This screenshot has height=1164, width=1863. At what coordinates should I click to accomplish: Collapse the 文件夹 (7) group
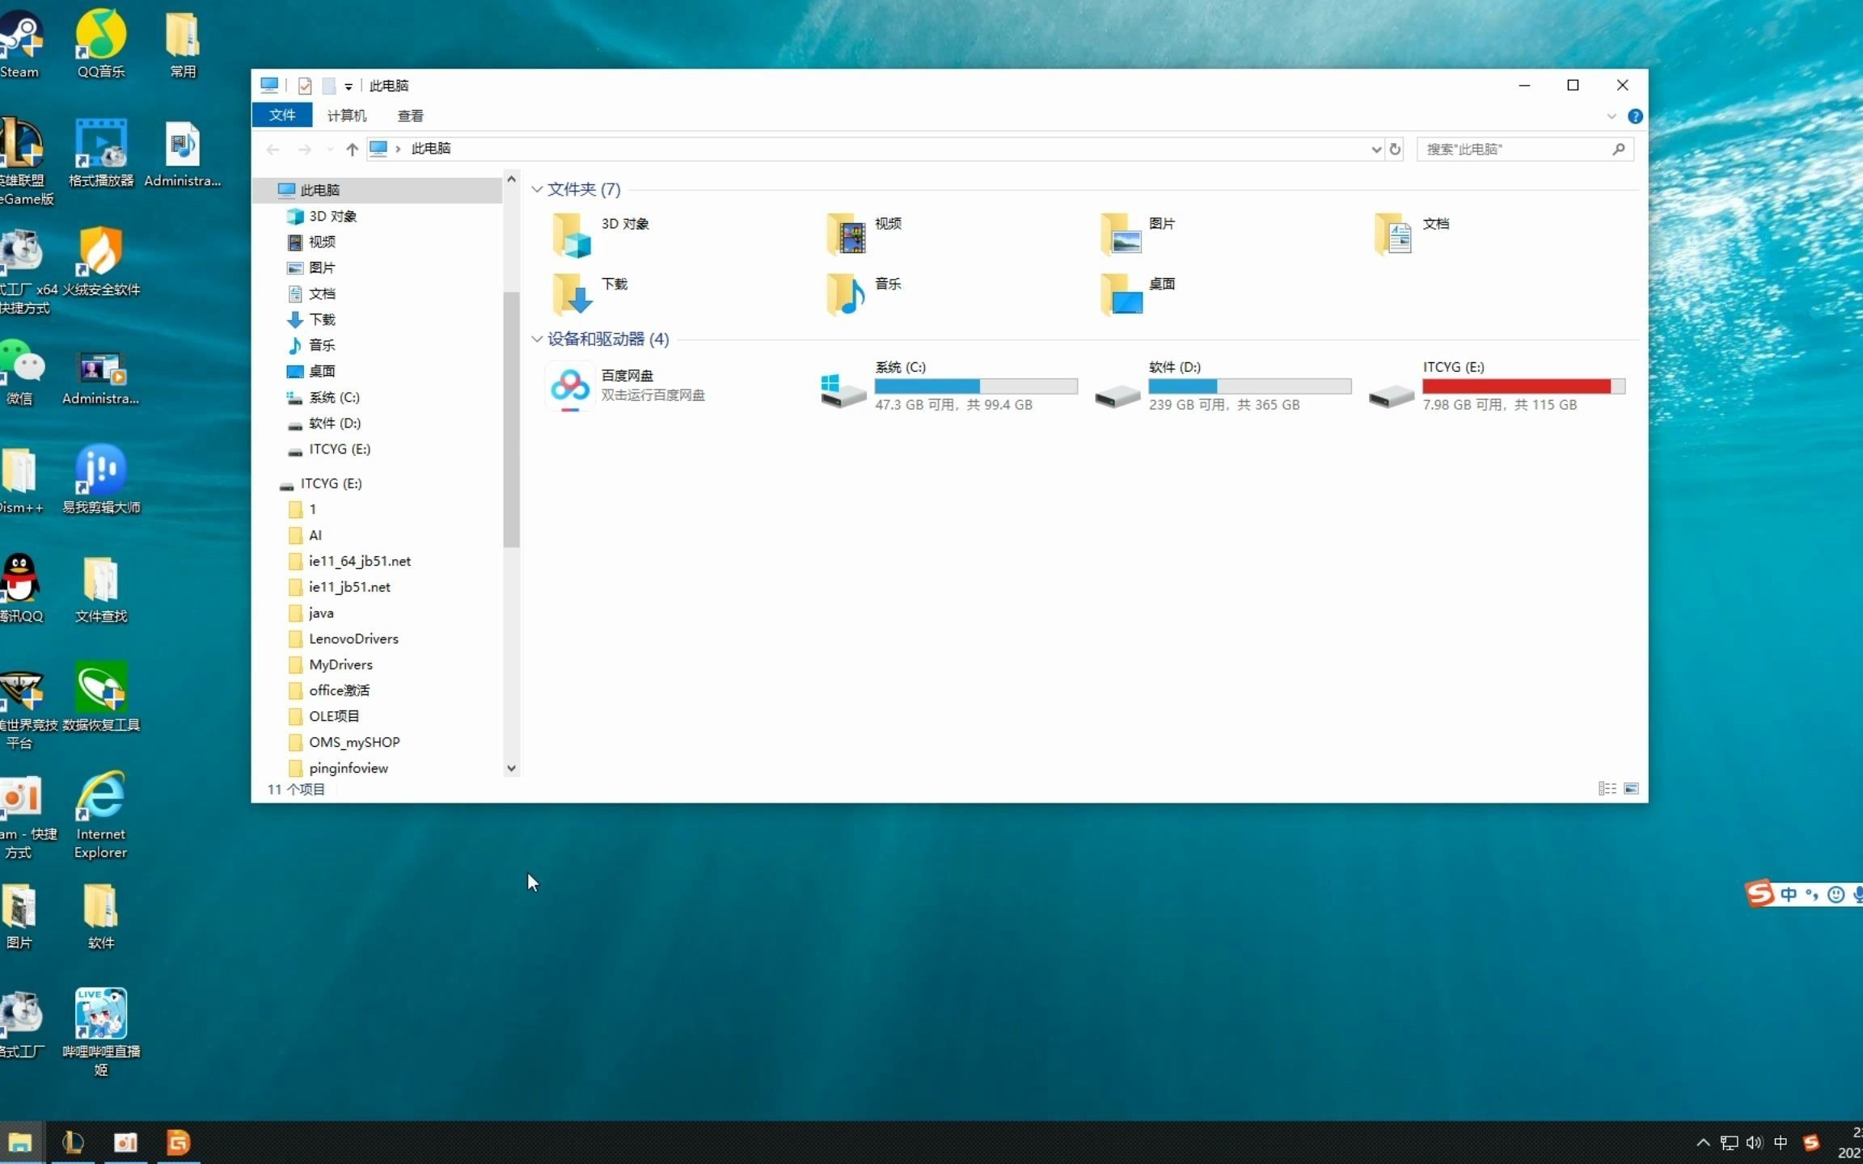point(537,189)
